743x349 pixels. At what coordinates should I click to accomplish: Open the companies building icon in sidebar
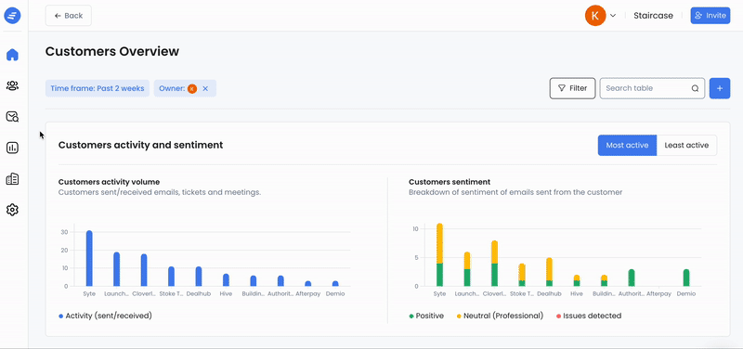point(12,179)
